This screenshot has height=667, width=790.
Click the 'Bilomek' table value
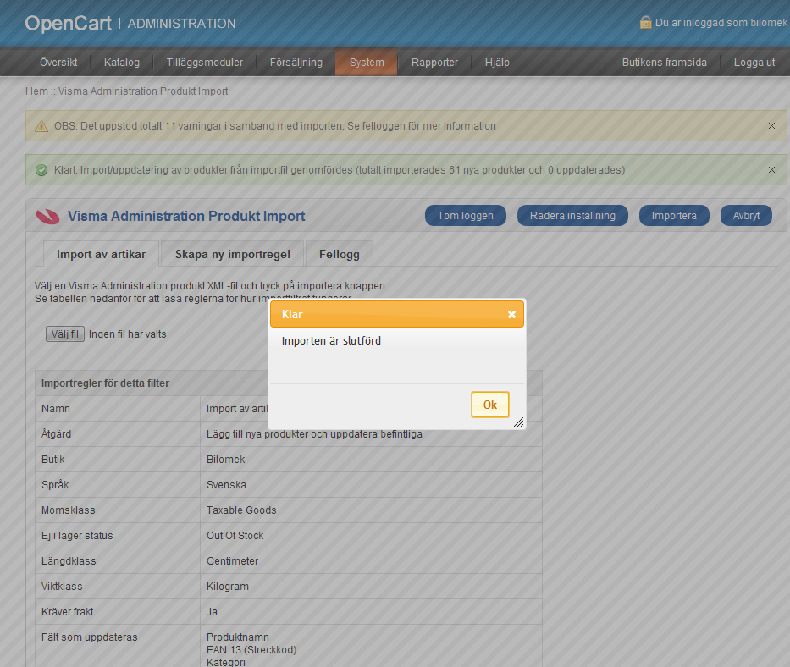(x=226, y=460)
